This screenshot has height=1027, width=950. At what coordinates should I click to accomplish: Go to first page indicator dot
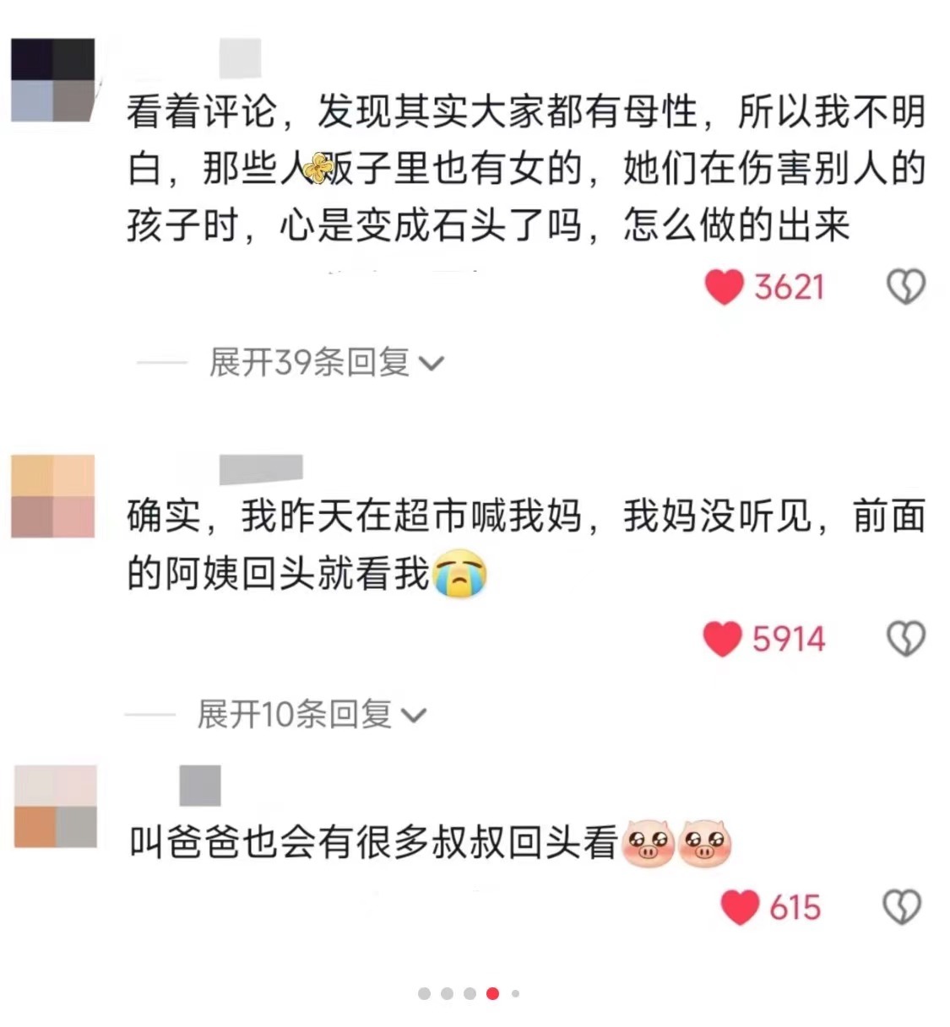pyautogui.click(x=424, y=993)
